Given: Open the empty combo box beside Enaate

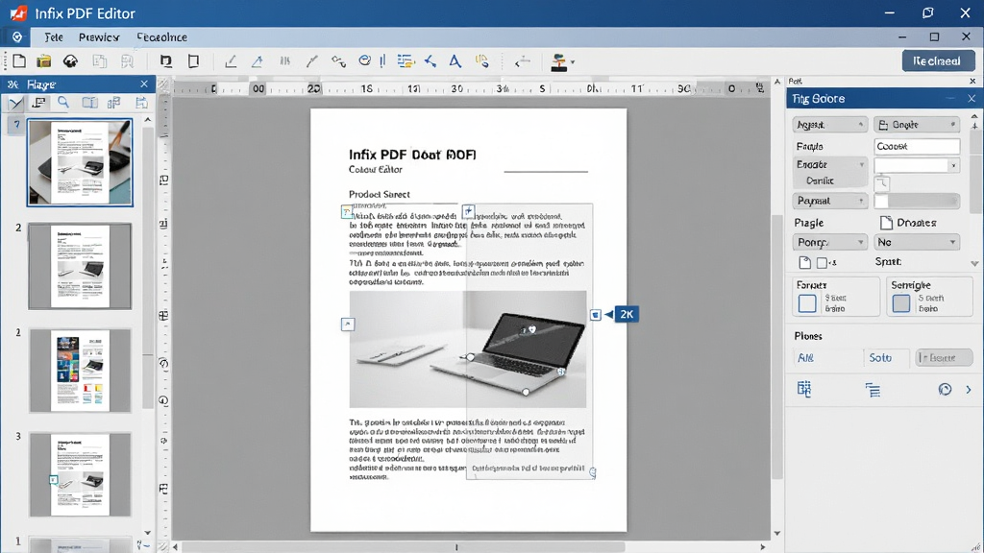Looking at the screenshot, I should click(x=916, y=165).
